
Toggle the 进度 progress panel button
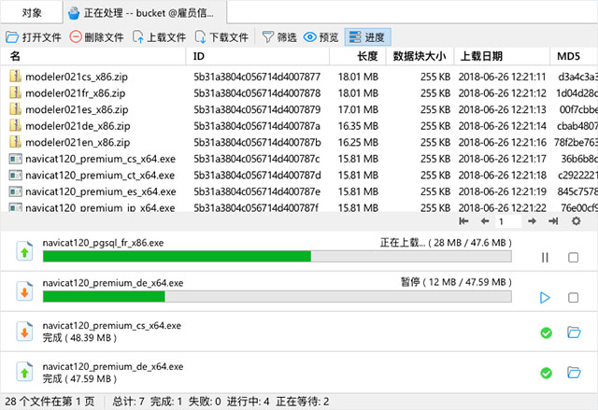pyautogui.click(x=367, y=37)
